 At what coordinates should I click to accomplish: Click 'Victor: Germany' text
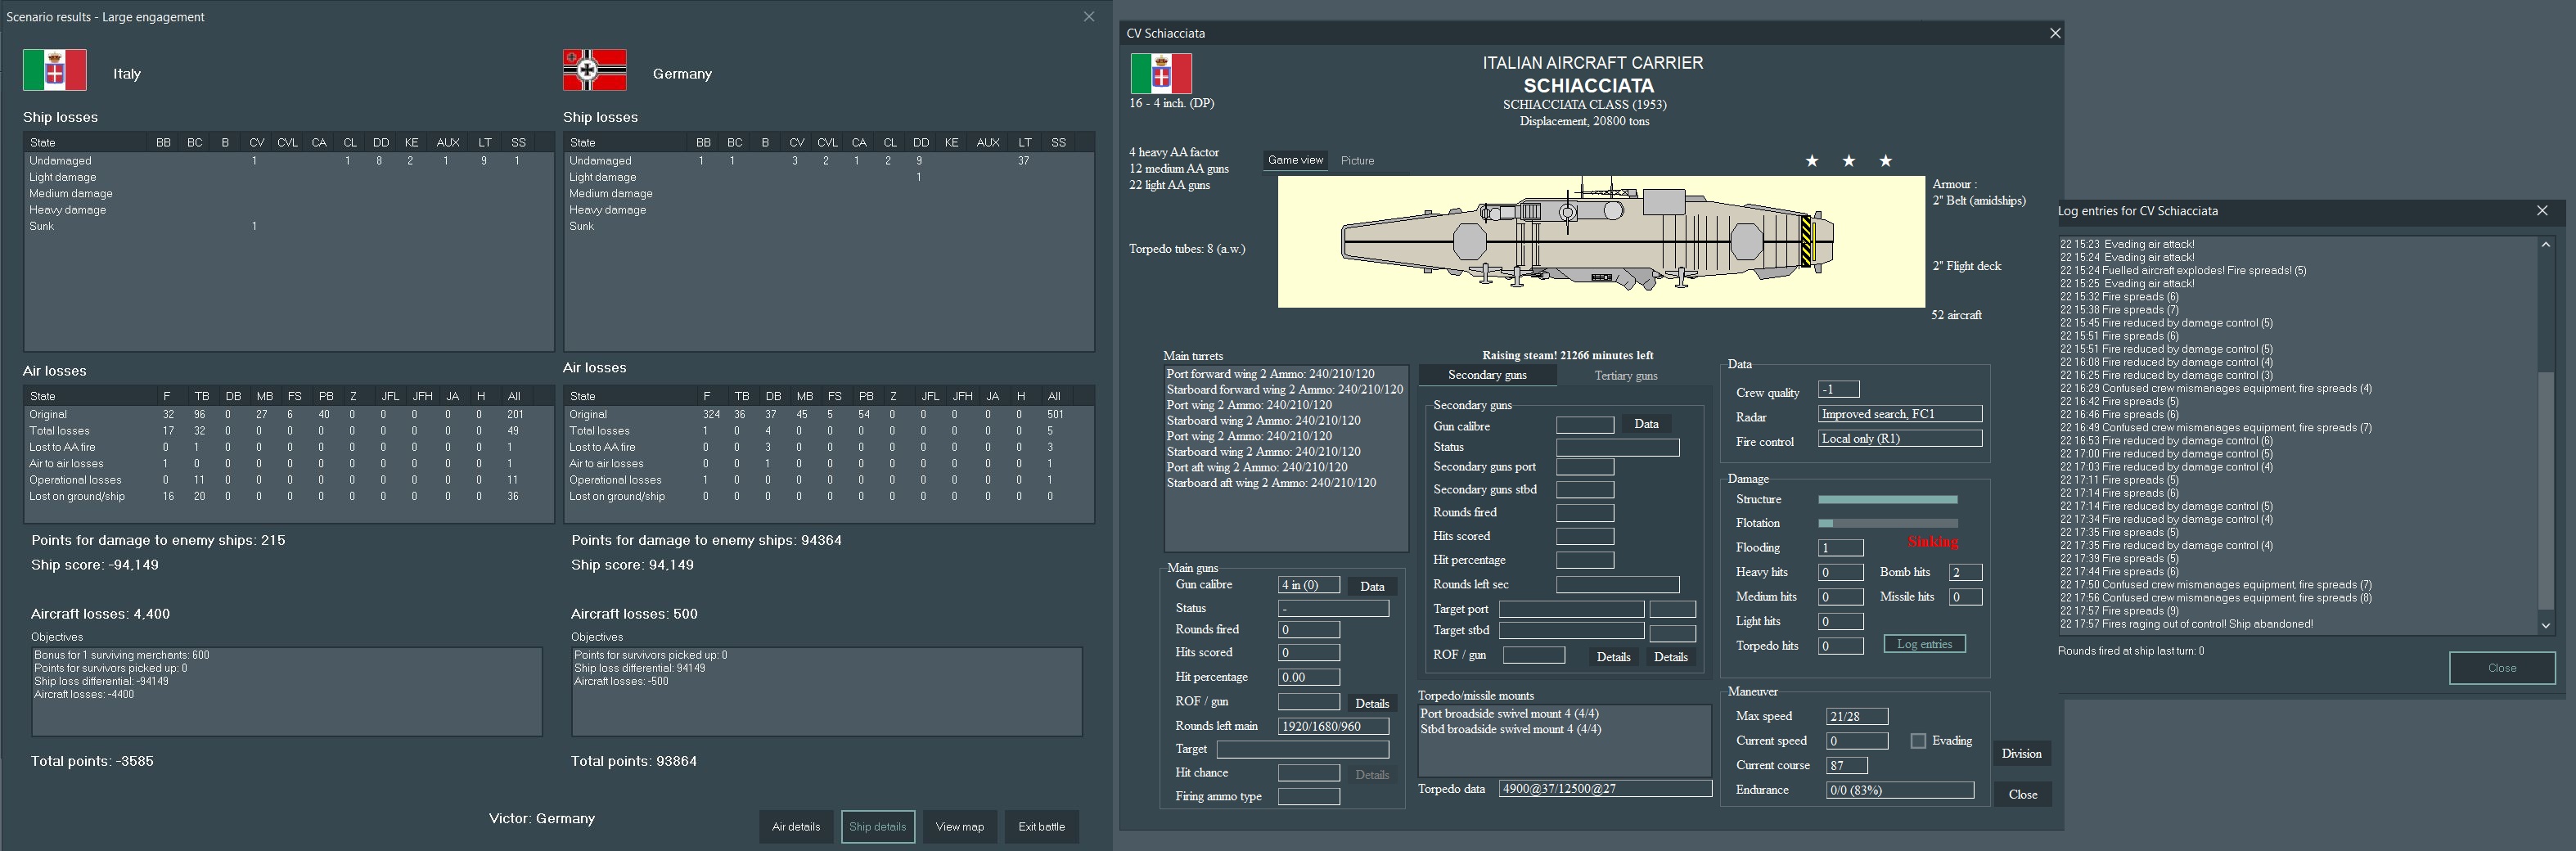tap(542, 818)
